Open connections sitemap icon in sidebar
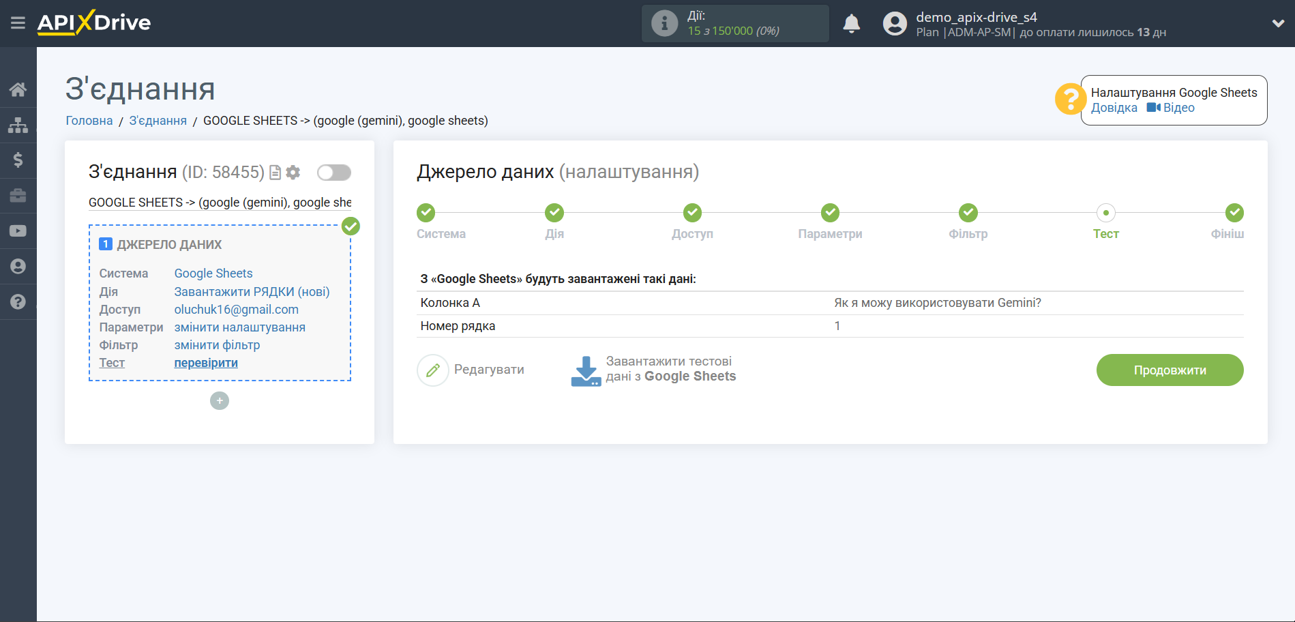 click(18, 125)
